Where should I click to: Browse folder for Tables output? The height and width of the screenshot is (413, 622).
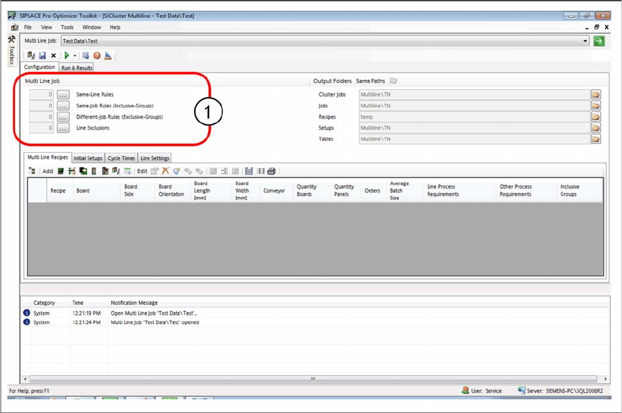pyautogui.click(x=596, y=139)
